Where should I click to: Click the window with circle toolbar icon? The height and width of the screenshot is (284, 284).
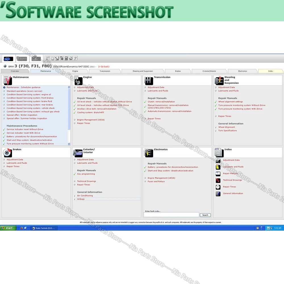point(61,58)
